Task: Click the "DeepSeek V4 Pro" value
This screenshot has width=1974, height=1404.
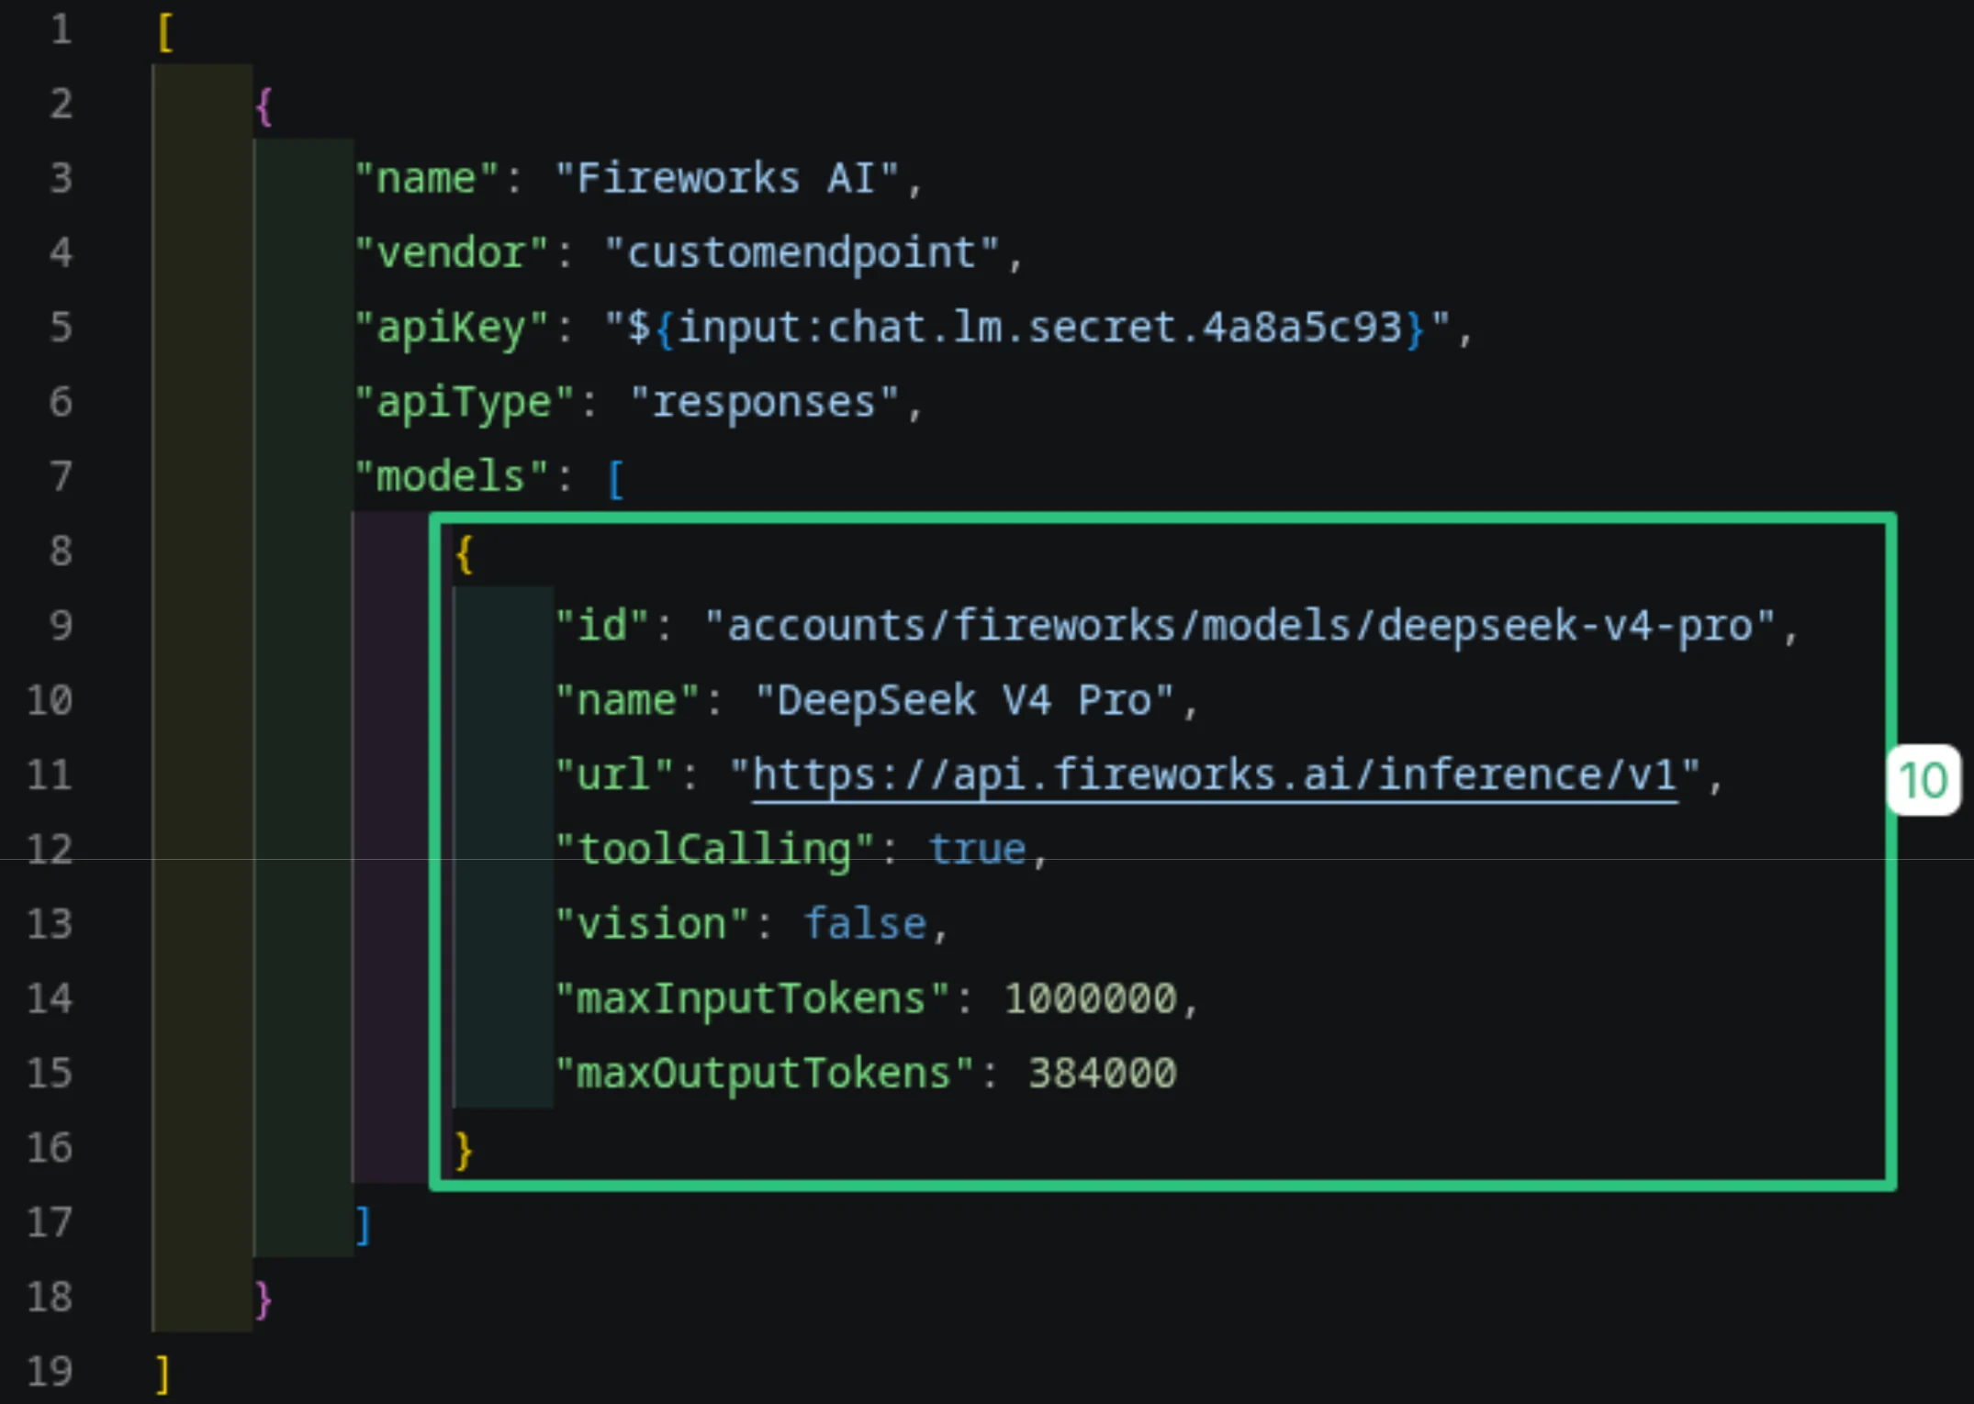Action: [x=964, y=701]
